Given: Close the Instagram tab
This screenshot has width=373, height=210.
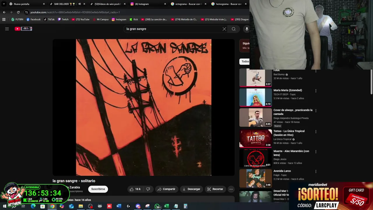Looking at the screenshot, I should pyautogui.click(x=165, y=4).
